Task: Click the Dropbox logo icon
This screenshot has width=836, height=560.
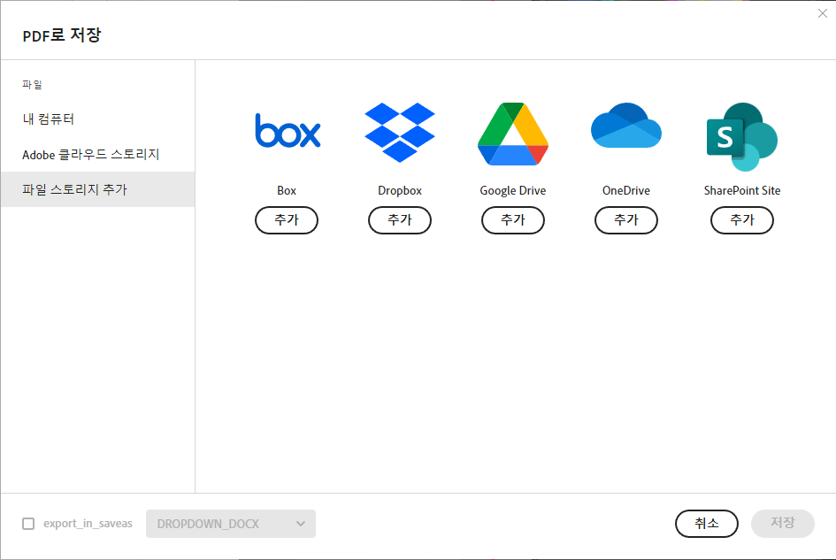Action: [400, 133]
